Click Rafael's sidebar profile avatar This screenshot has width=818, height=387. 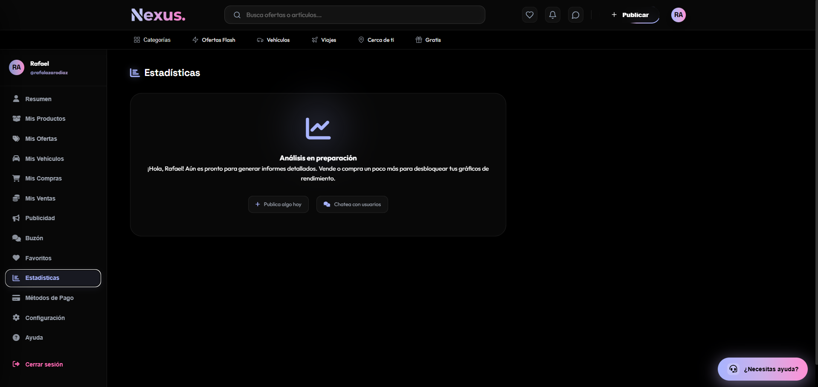click(x=17, y=67)
